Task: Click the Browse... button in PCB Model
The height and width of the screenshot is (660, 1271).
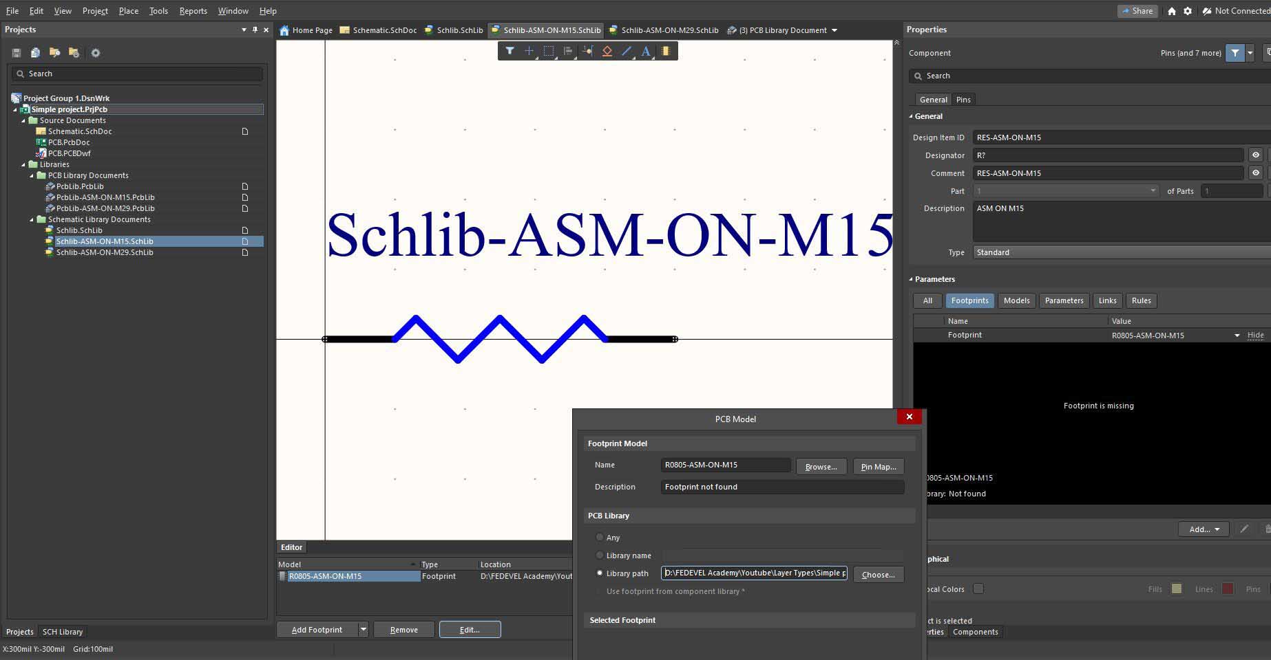Action: (x=821, y=467)
